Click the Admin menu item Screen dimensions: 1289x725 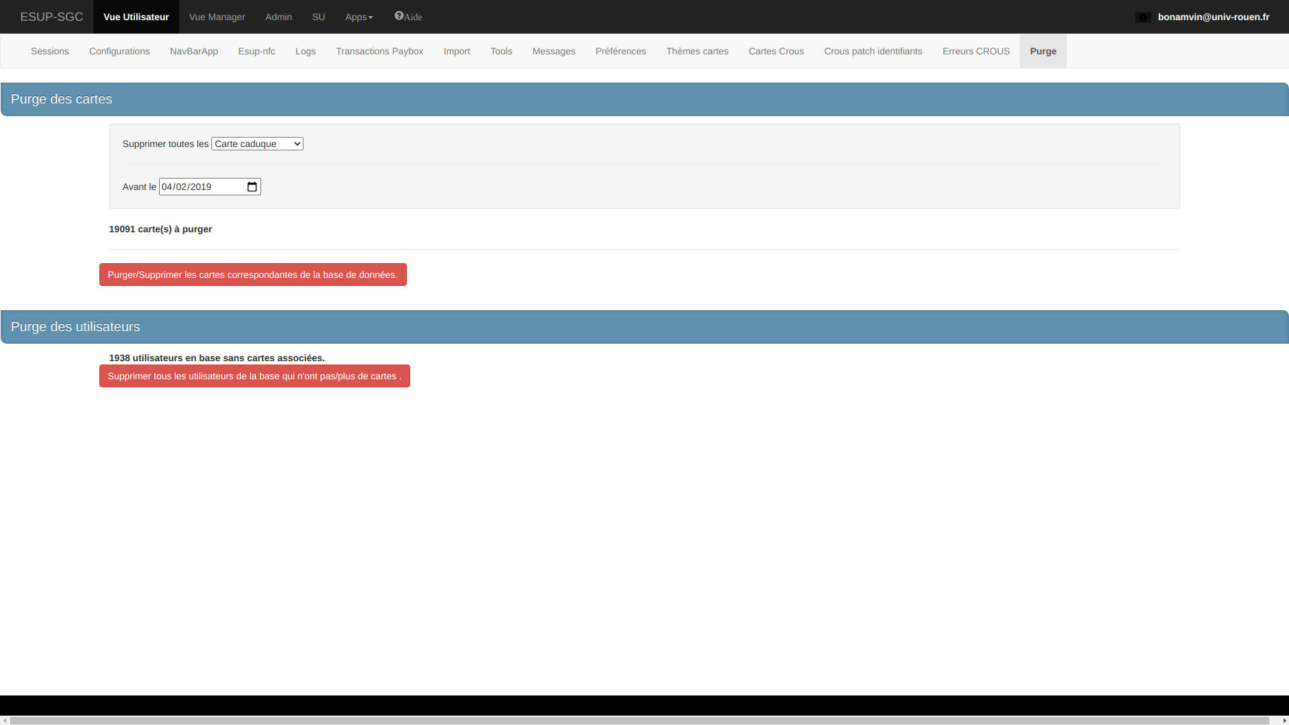coord(278,17)
